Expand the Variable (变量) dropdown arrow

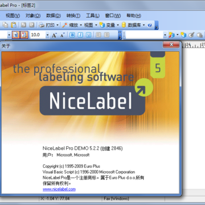pos(118,25)
